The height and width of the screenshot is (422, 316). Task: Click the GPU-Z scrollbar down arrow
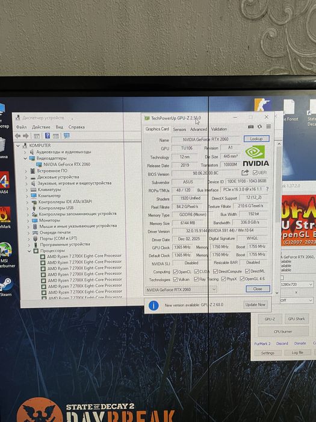(277, 293)
